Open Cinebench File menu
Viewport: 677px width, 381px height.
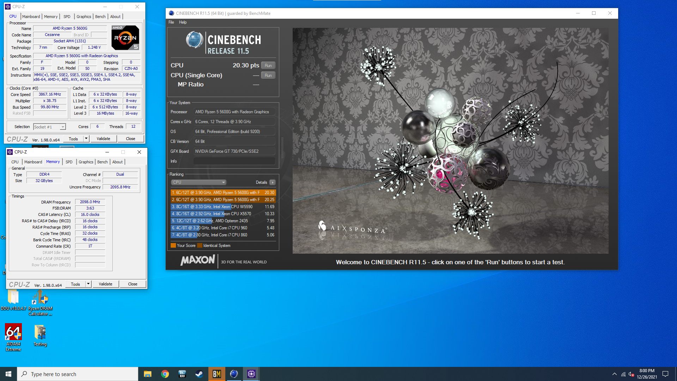[x=171, y=22]
